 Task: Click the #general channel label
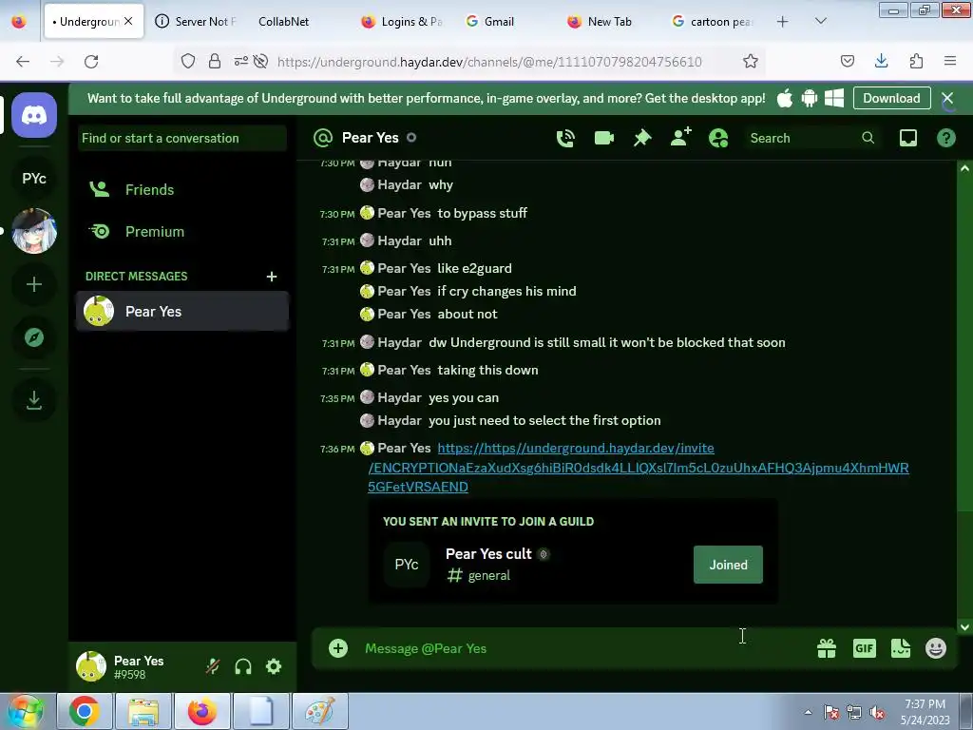(x=479, y=575)
